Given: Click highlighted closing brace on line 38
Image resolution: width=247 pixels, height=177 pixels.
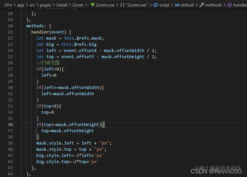Looking at the screenshot, I should 38,137.
